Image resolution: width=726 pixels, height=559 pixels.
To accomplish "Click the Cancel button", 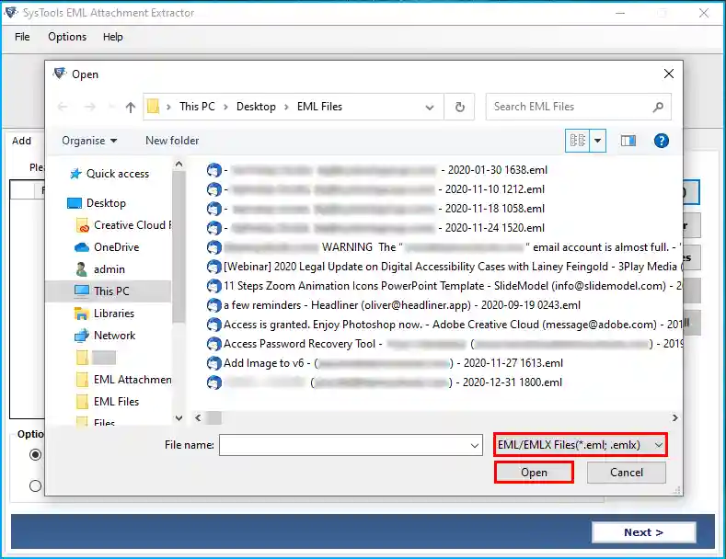I will coord(626,473).
